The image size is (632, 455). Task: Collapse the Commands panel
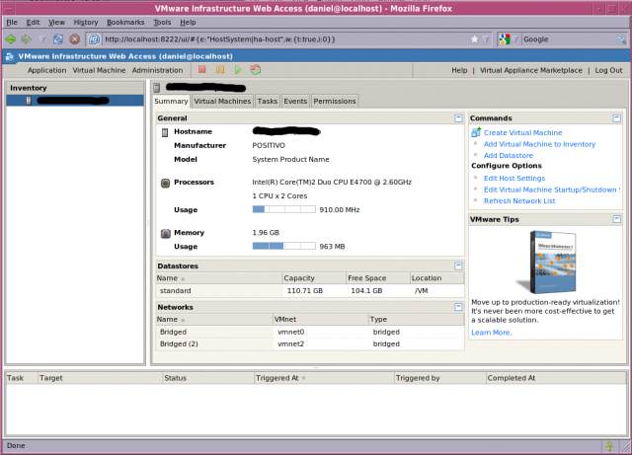pos(616,118)
